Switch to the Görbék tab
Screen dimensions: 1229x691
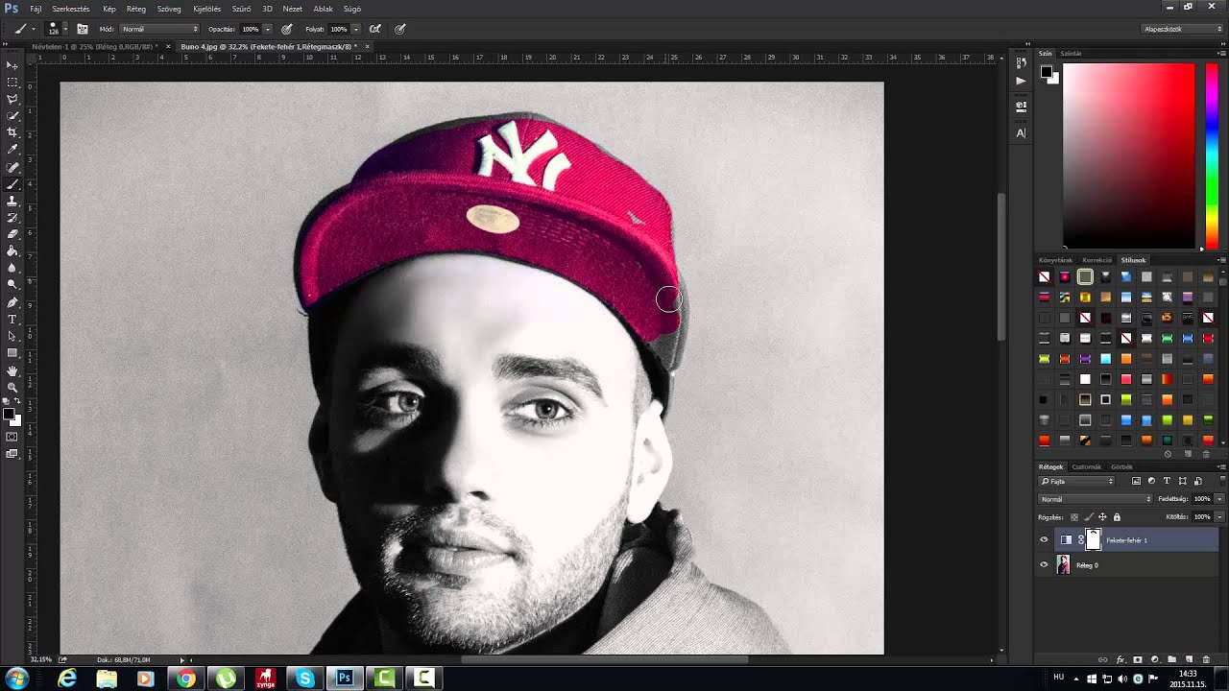click(1121, 466)
